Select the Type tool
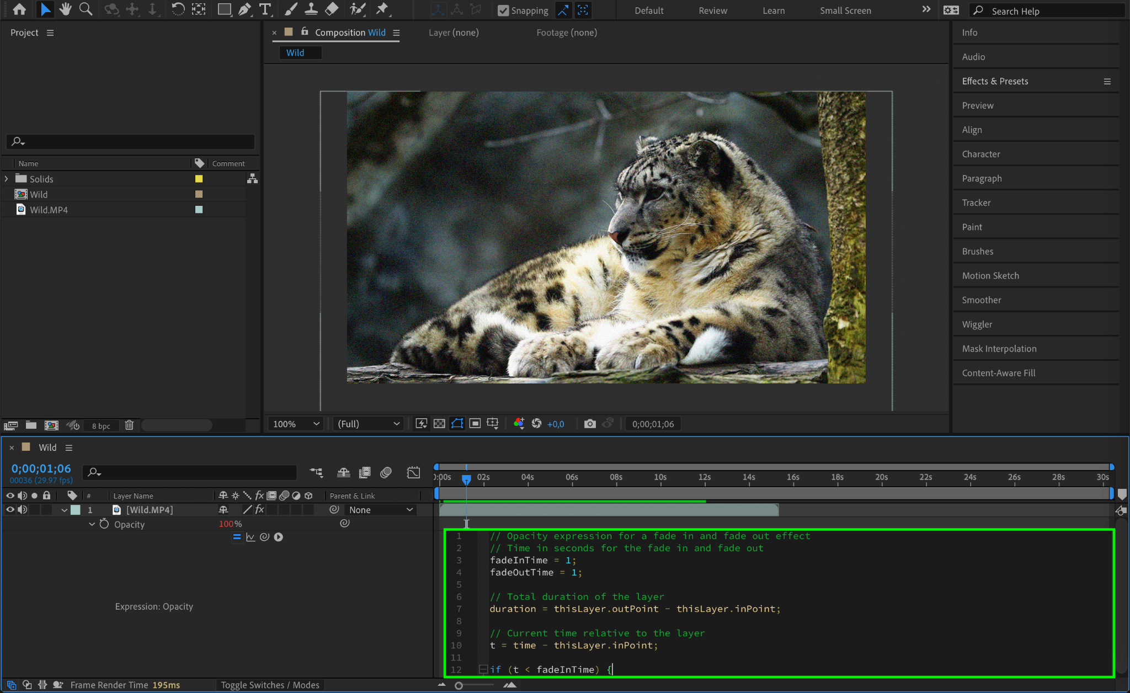Screen dimensions: 1130x693 (265, 9)
